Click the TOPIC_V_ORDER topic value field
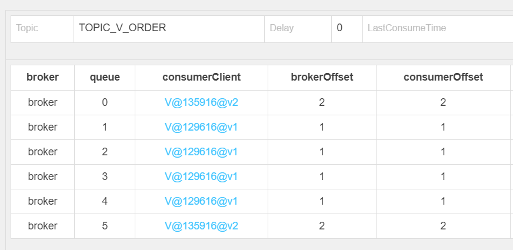Image resolution: width=513 pixels, height=250 pixels. tap(169, 29)
